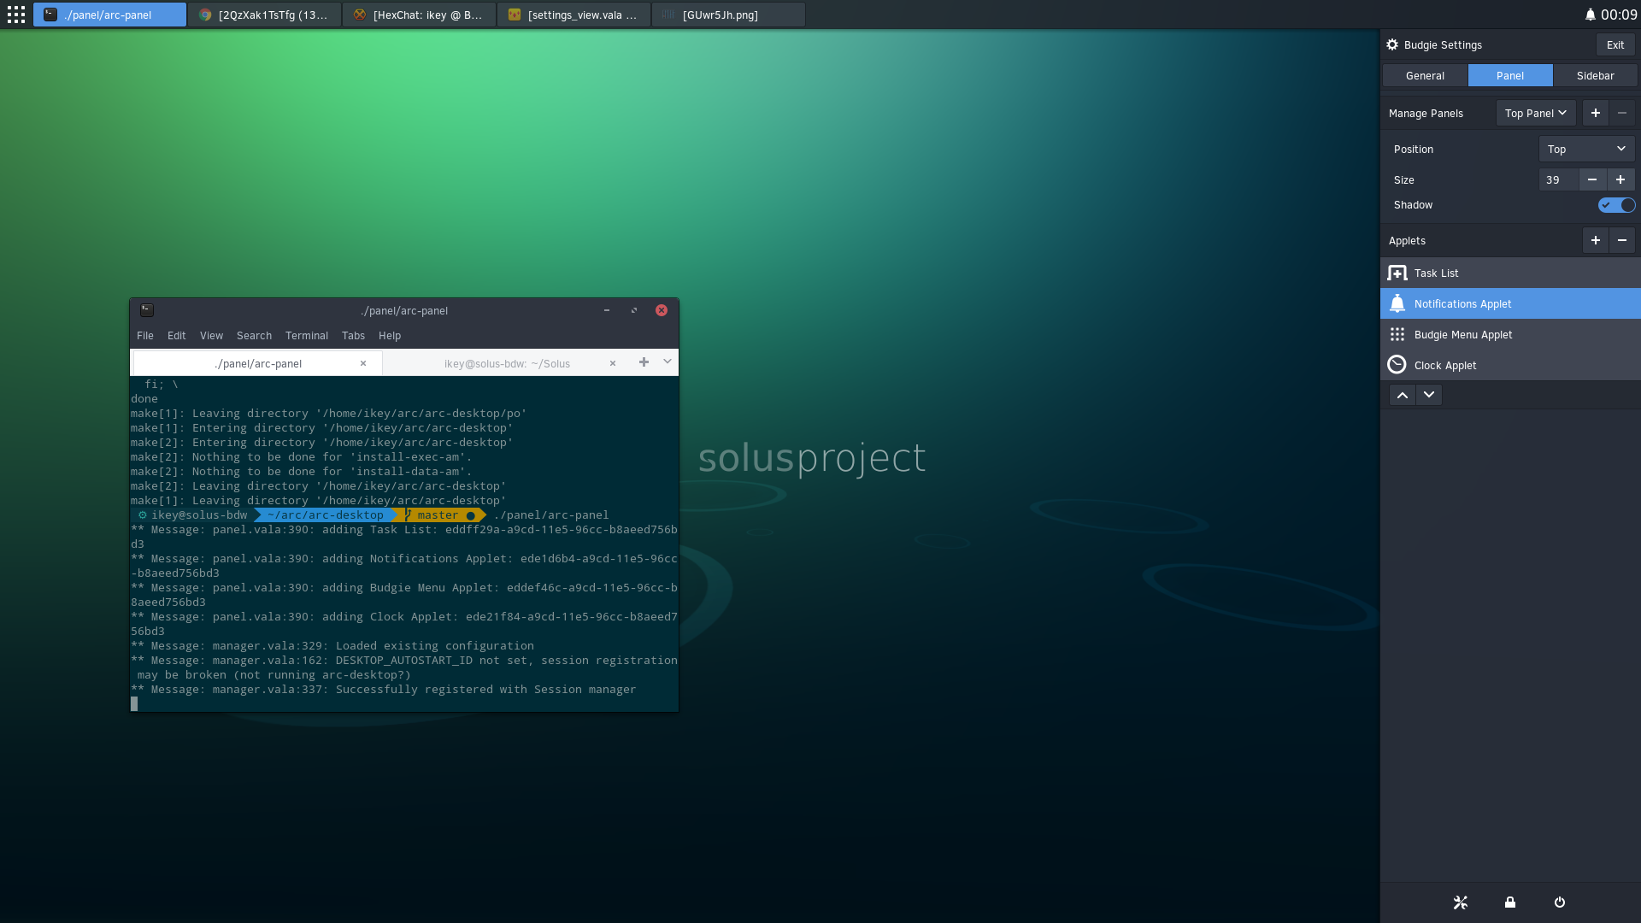Click the Budgie Settings gear icon
Image resolution: width=1641 pixels, height=923 pixels.
click(1392, 44)
